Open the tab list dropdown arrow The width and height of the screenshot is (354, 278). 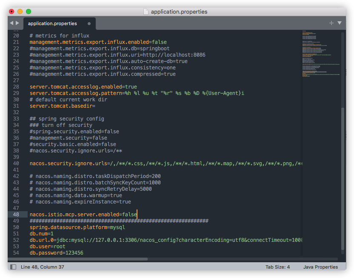click(340, 23)
